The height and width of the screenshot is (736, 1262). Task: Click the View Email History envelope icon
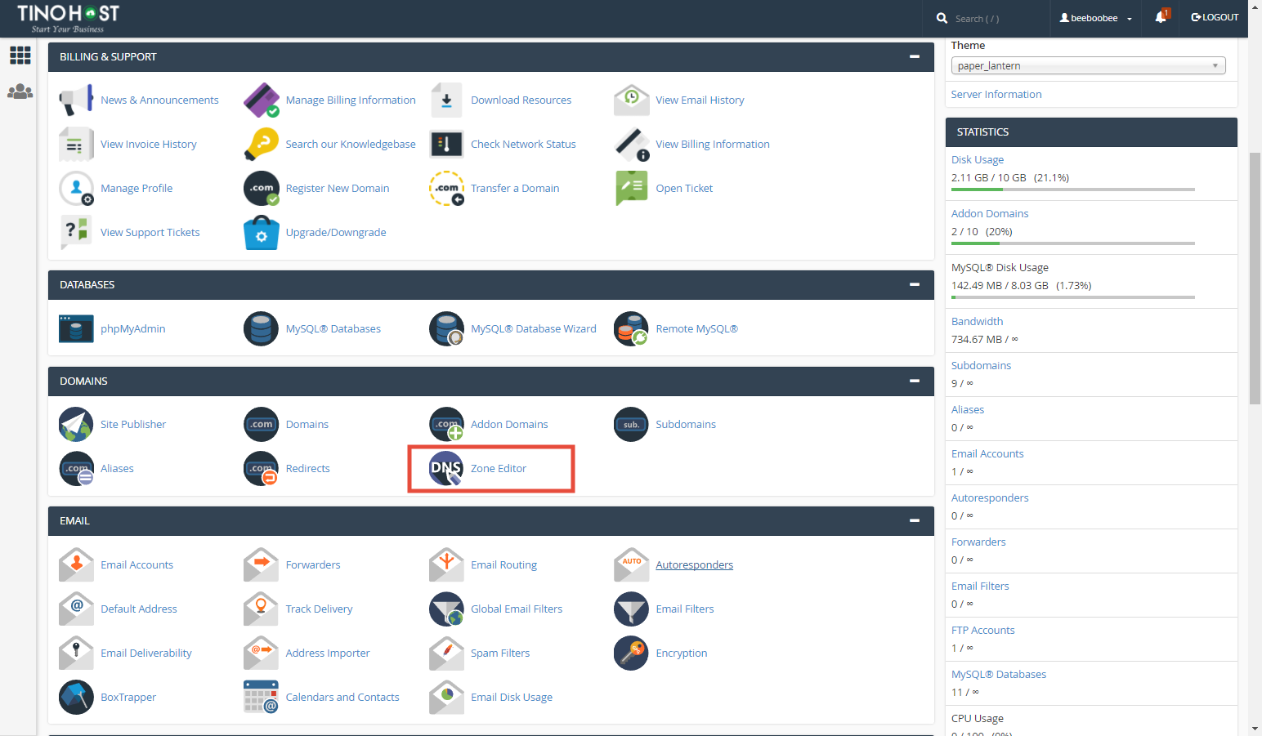click(631, 100)
